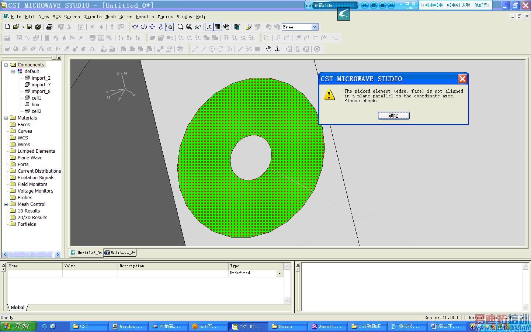The width and height of the screenshot is (531, 332).
Task: Select cell2 in component tree
Action: click(36, 111)
